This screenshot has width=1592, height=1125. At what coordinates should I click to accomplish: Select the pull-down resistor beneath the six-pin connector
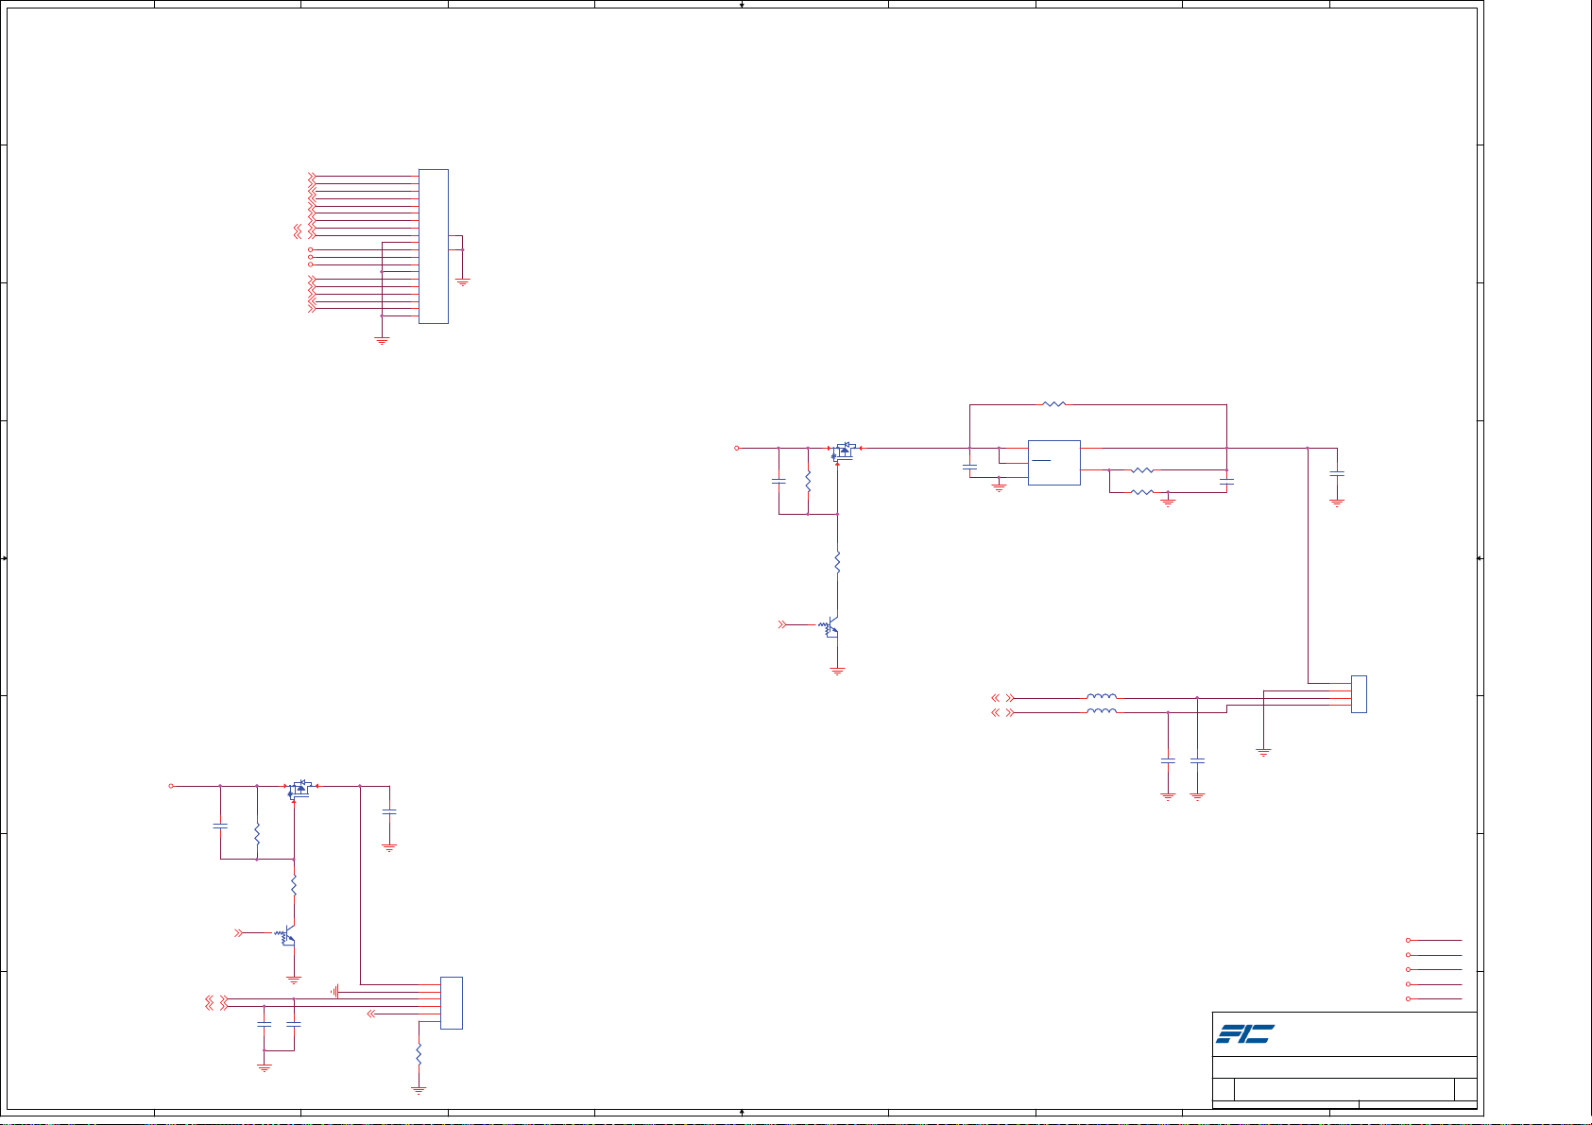click(419, 1054)
